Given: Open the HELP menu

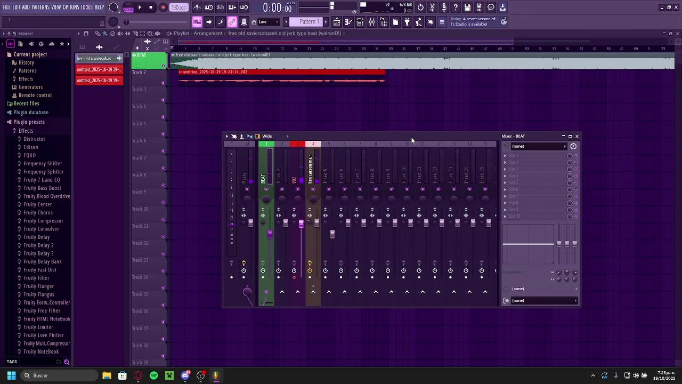Looking at the screenshot, I should coord(99,7).
